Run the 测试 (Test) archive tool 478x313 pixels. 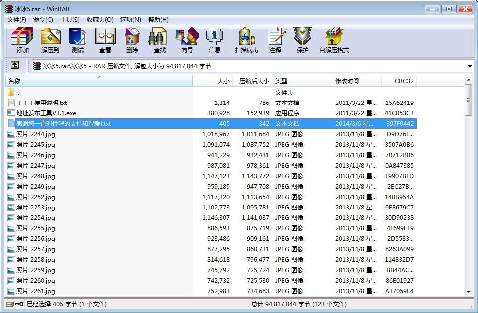78,40
